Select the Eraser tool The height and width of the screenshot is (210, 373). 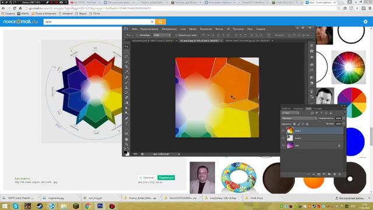[x=126, y=98]
